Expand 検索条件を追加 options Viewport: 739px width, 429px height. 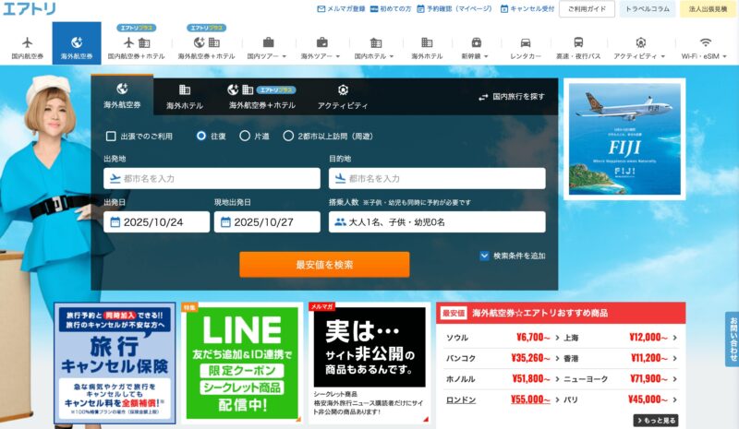pyautogui.click(x=484, y=256)
